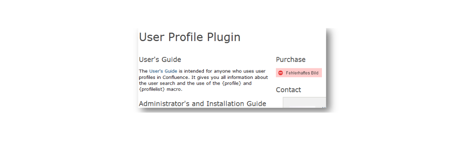This screenshot has height=161, width=472.
Task: Click the gray box below the Contact heading
Action: [x=304, y=103]
